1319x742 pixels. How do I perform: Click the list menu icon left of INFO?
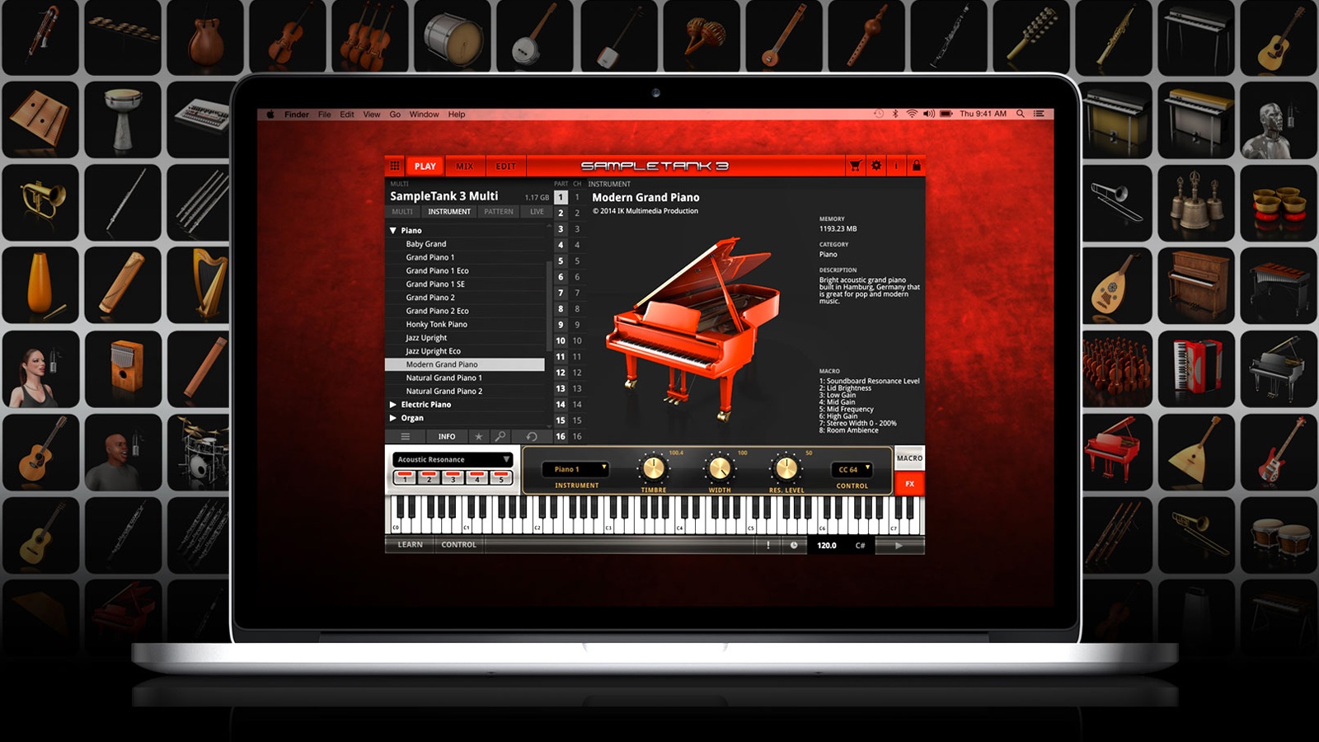[405, 436]
